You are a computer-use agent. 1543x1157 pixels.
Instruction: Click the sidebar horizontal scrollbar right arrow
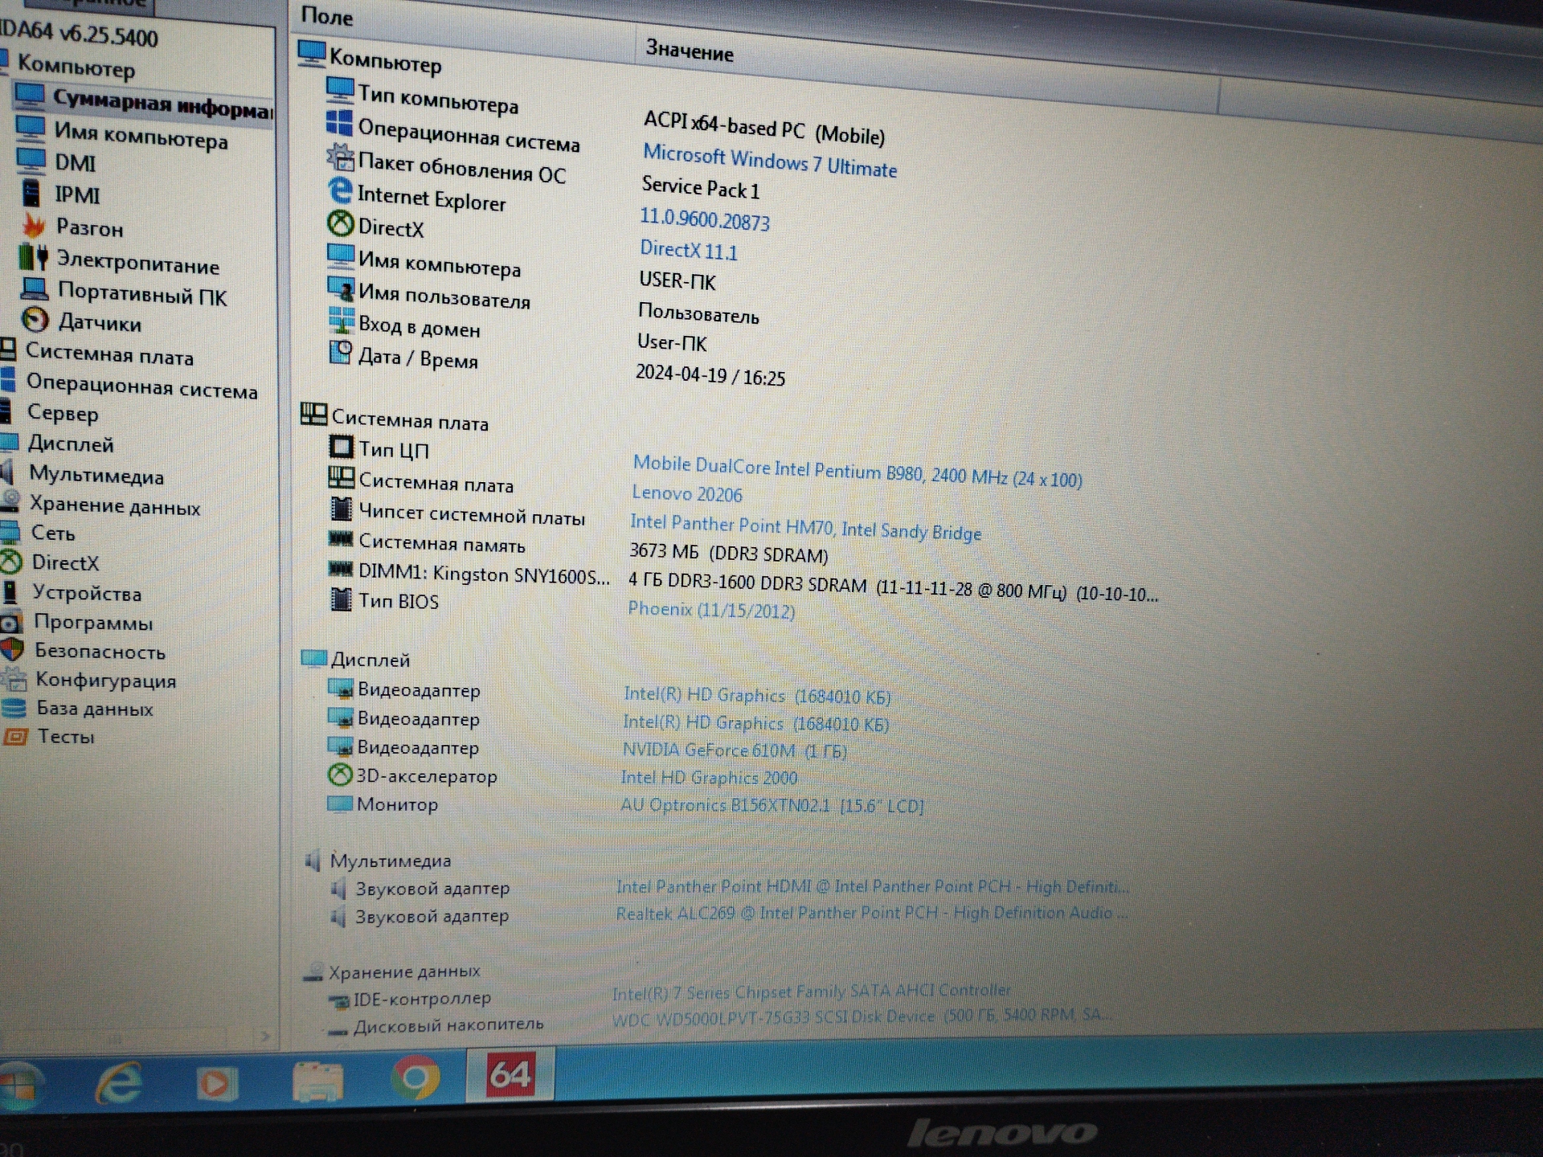pos(264,1036)
